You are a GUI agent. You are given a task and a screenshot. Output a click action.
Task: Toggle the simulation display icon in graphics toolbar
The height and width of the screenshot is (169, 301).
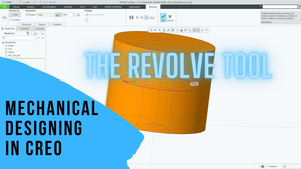(x=203, y=30)
